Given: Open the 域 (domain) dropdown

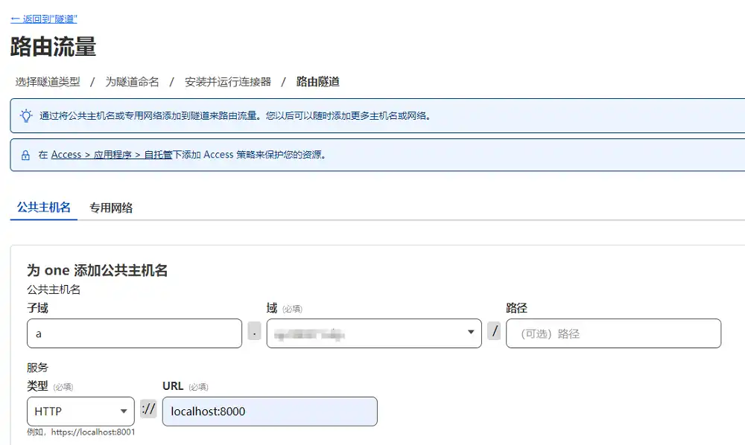Looking at the screenshot, I should pyautogui.click(x=374, y=333).
